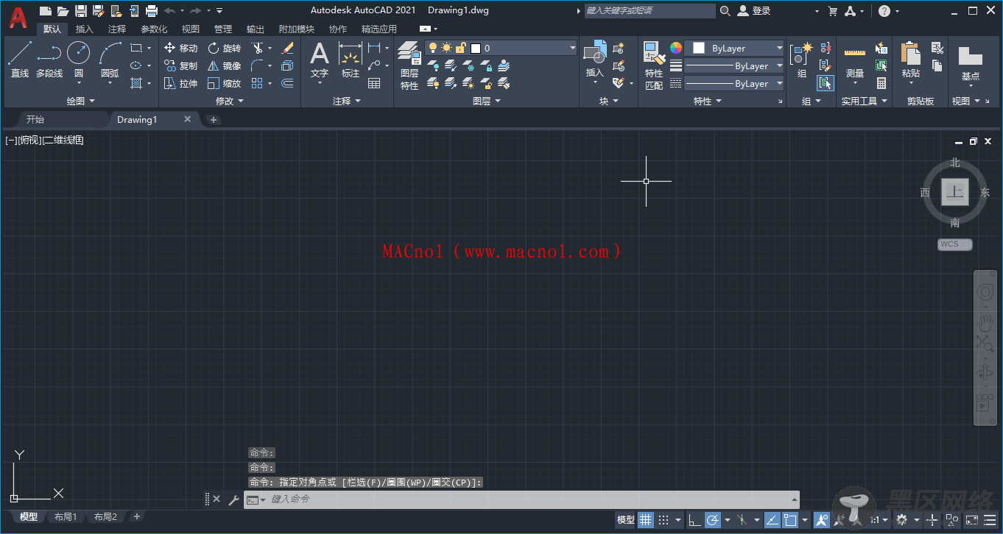Screen dimensions: 1003x534
Task: Open the View (视图) ribbon tab
Action: click(191, 29)
